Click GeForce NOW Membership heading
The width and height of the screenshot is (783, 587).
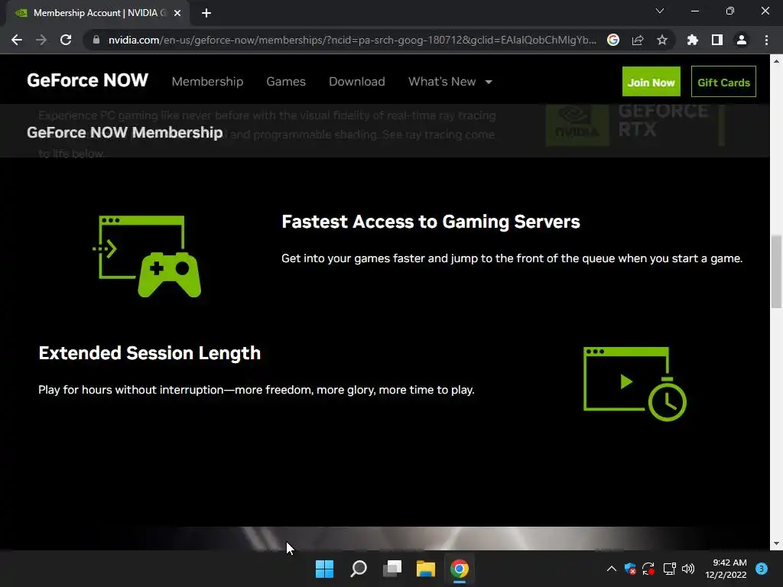tap(125, 132)
